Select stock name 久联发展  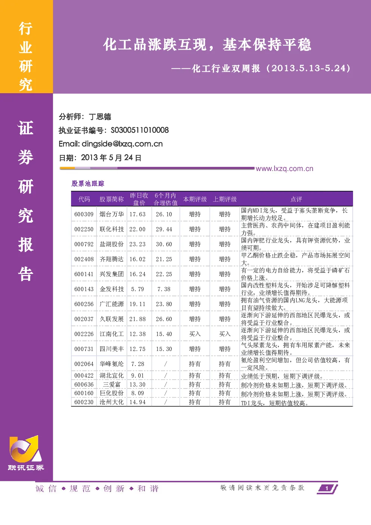click(111, 319)
